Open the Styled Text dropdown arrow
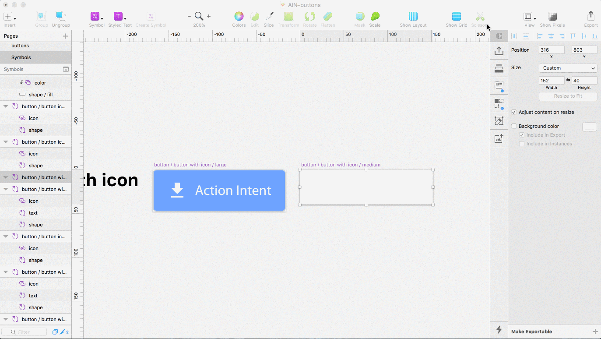601x339 pixels. point(125,19)
